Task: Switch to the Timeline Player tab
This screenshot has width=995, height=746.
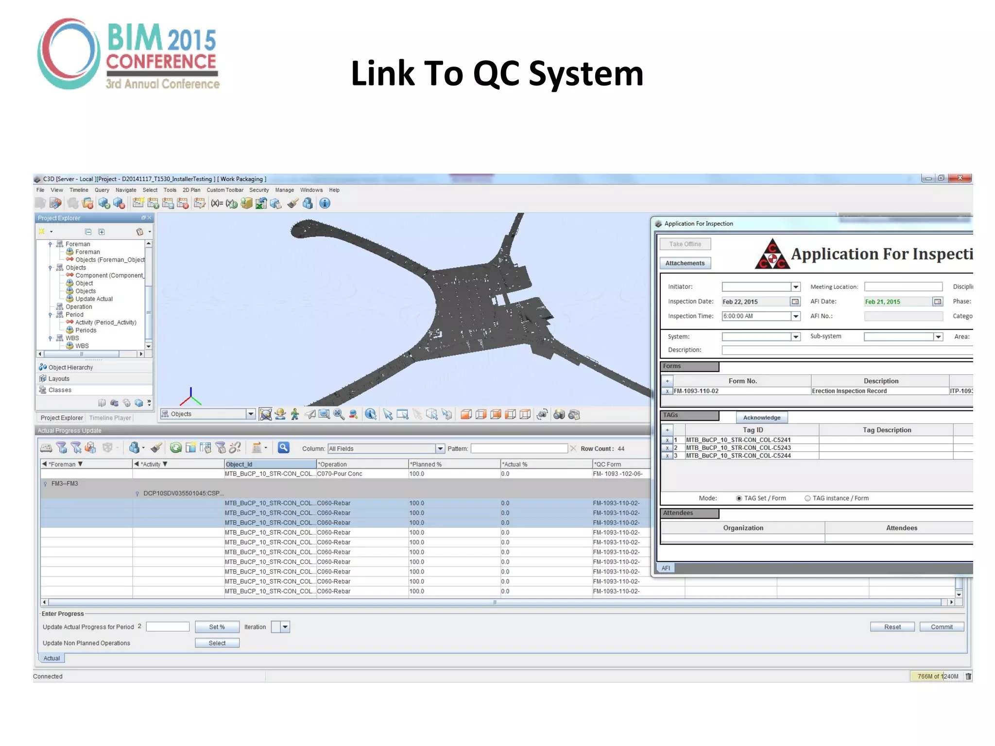Action: point(110,418)
